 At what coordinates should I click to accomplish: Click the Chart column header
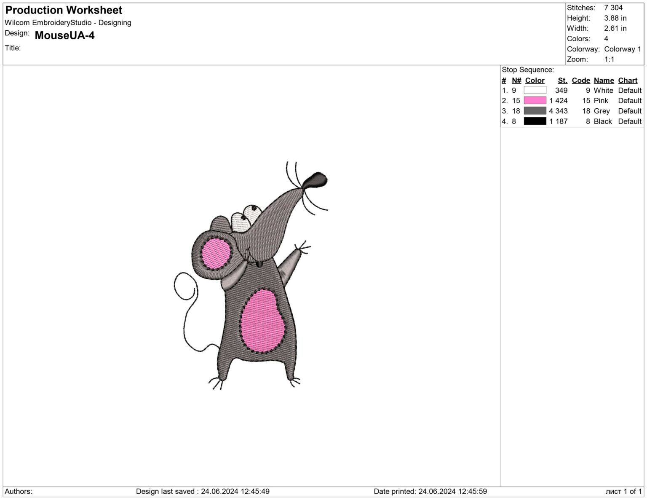(x=627, y=80)
